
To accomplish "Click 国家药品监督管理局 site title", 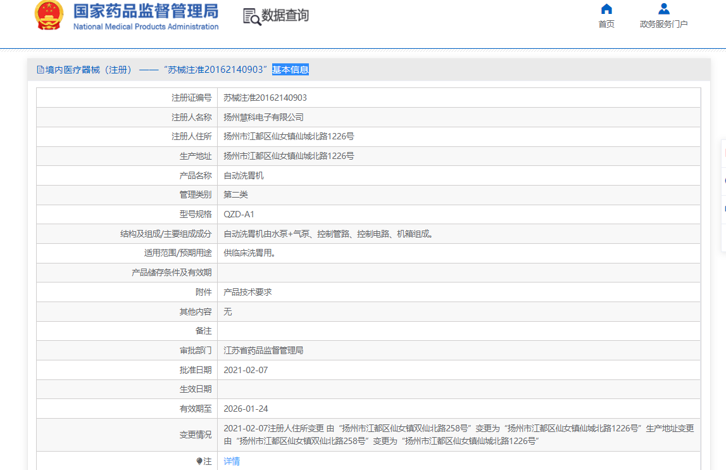I will [x=146, y=11].
